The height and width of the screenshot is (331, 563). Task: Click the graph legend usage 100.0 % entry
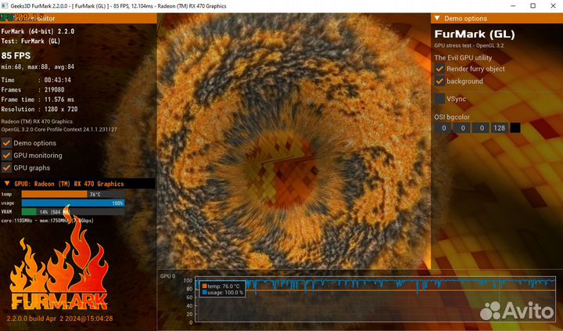[223, 293]
